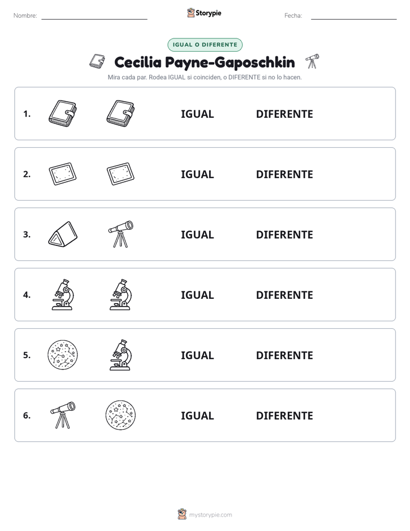The height and width of the screenshot is (531, 410).
Task: Click the IGUAL O DIFERENTE badge
Action: (x=205, y=45)
